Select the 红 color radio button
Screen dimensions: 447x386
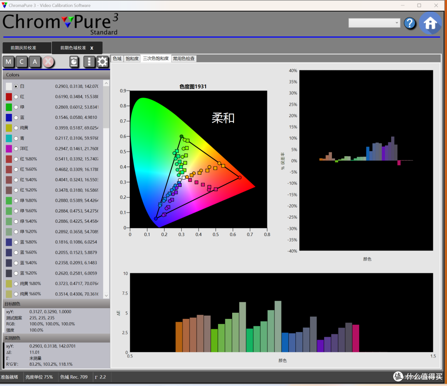pos(16,97)
